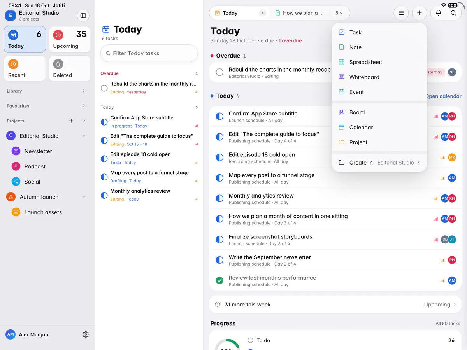Open settings gear next to Alex Morgan
467x350 pixels.
(86, 334)
